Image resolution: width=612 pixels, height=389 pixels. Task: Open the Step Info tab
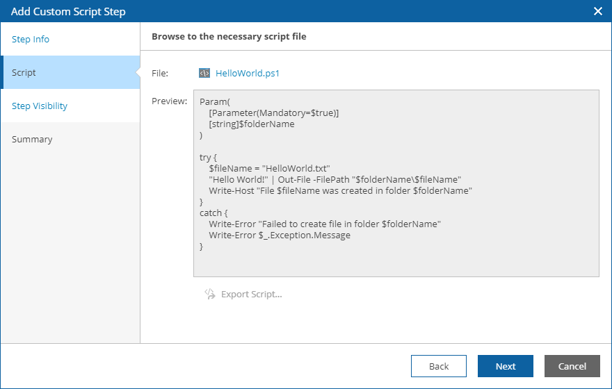click(31, 40)
